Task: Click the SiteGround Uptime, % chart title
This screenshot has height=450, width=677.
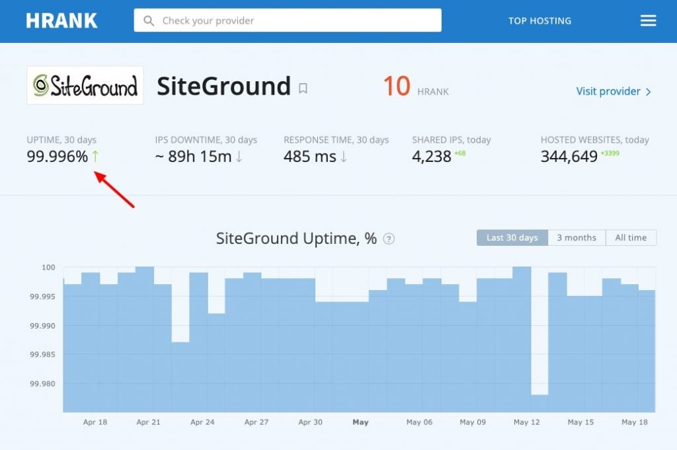Action: pos(296,238)
